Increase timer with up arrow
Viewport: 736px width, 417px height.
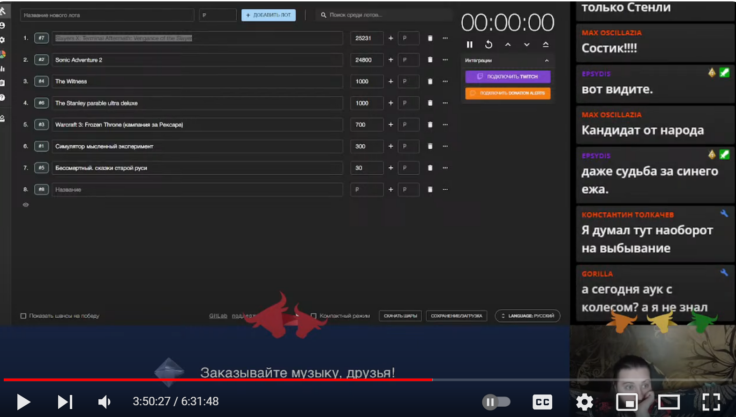click(x=508, y=45)
